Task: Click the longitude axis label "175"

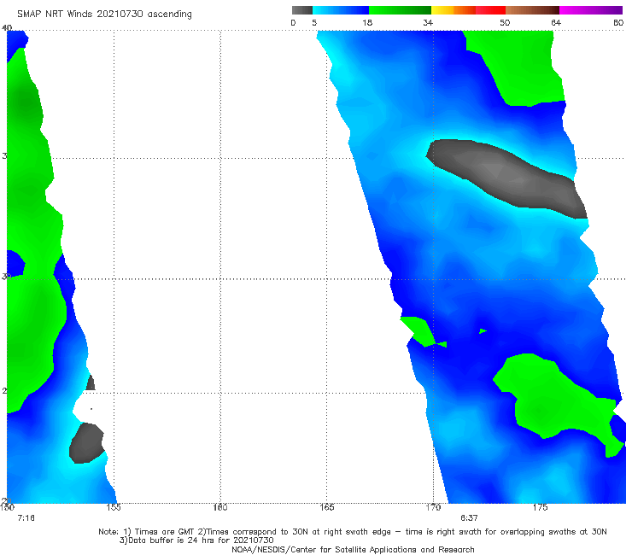Action: coord(540,507)
